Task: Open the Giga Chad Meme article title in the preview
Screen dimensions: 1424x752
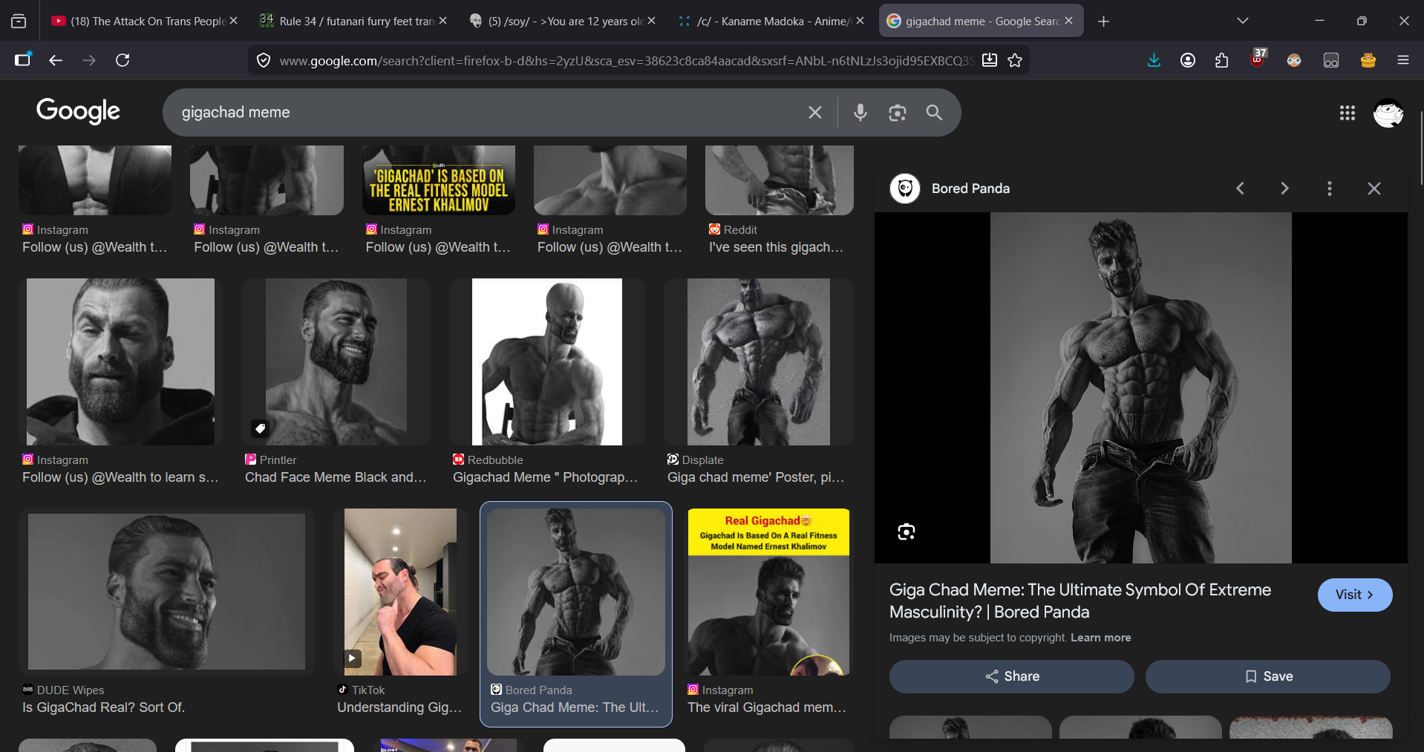Action: [x=1080, y=601]
